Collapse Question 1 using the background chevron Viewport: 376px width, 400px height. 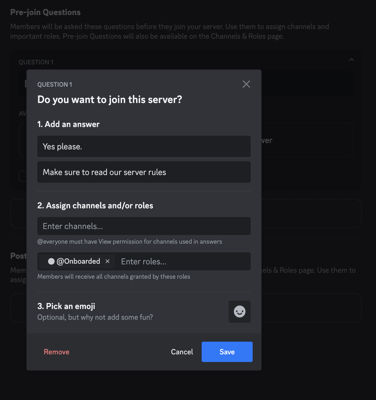(x=351, y=60)
